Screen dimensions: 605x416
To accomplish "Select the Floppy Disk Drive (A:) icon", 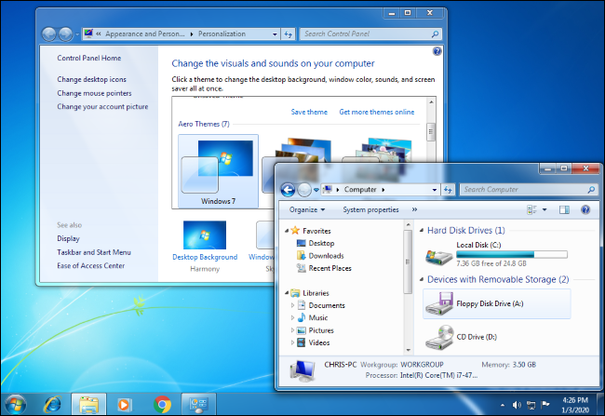I will pyautogui.click(x=437, y=303).
